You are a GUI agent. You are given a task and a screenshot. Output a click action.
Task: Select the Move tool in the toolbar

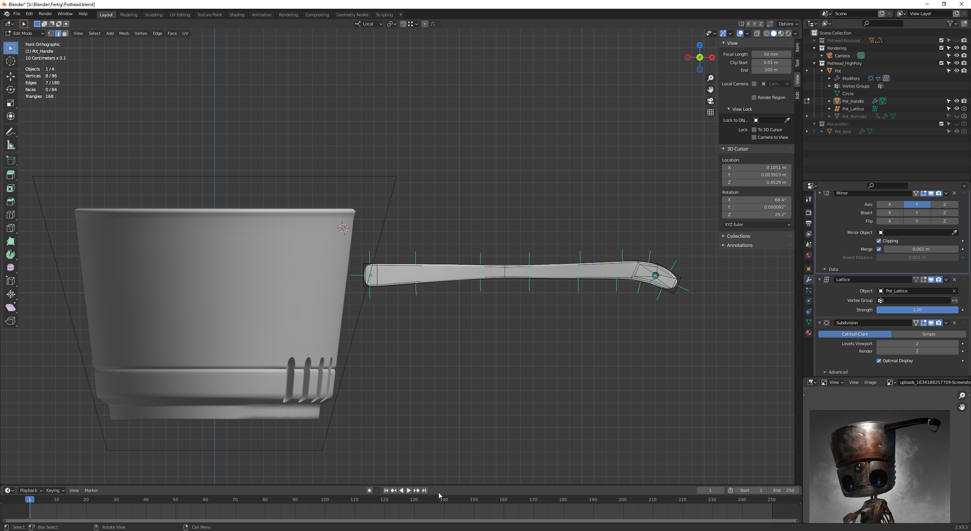11,76
